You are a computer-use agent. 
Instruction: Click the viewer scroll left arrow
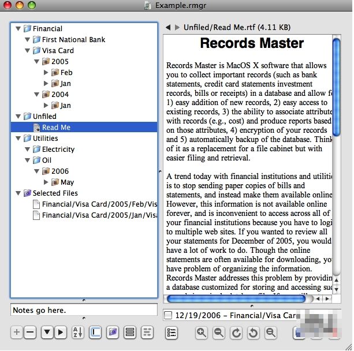click(x=318, y=299)
